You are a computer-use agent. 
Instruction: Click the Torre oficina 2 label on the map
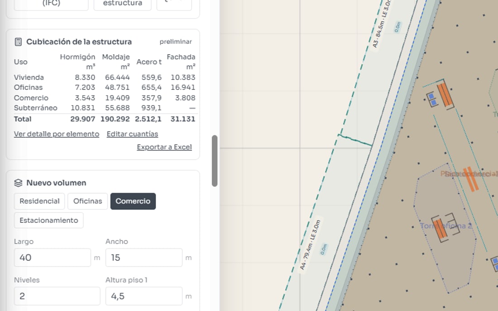point(446,226)
